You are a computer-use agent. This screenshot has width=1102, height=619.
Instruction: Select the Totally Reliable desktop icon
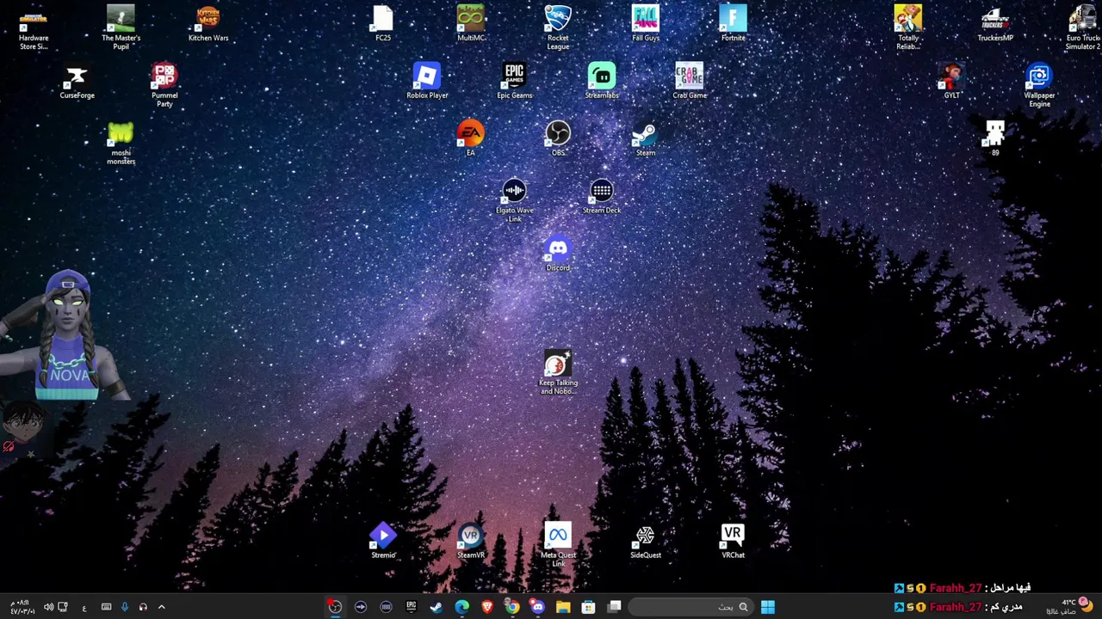(907, 28)
